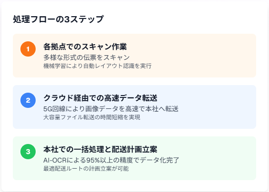Click the title 各拠点でのスキャン作業
The image size is (269, 192).
pyautogui.click(x=85, y=47)
